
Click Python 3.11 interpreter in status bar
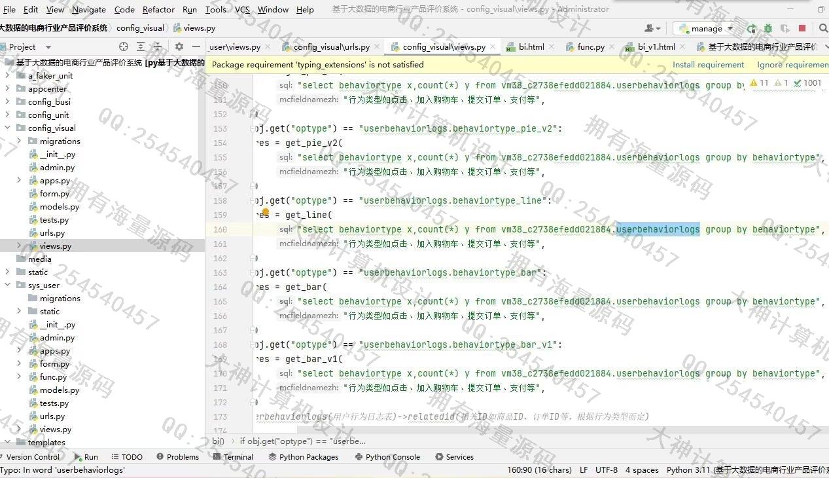[x=747, y=469]
